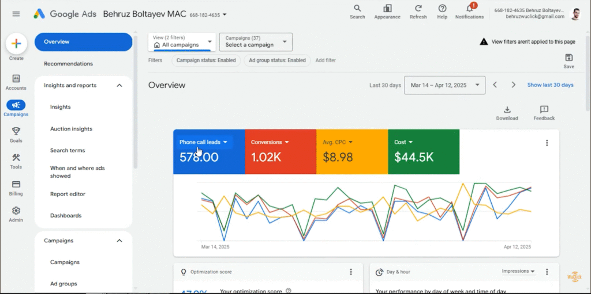Go to previous date range
Image resolution: width=591 pixels, height=294 pixels.
pos(495,85)
